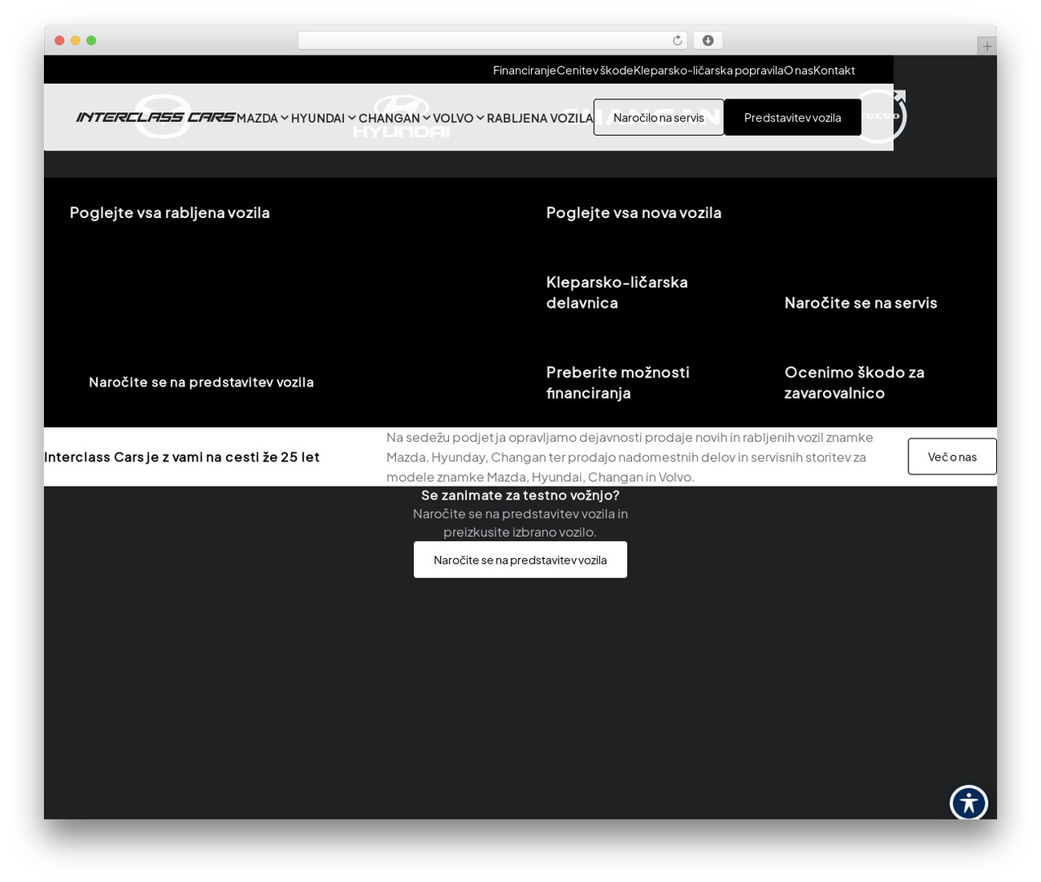
Task: Focus the browser address bar
Action: [x=493, y=41]
